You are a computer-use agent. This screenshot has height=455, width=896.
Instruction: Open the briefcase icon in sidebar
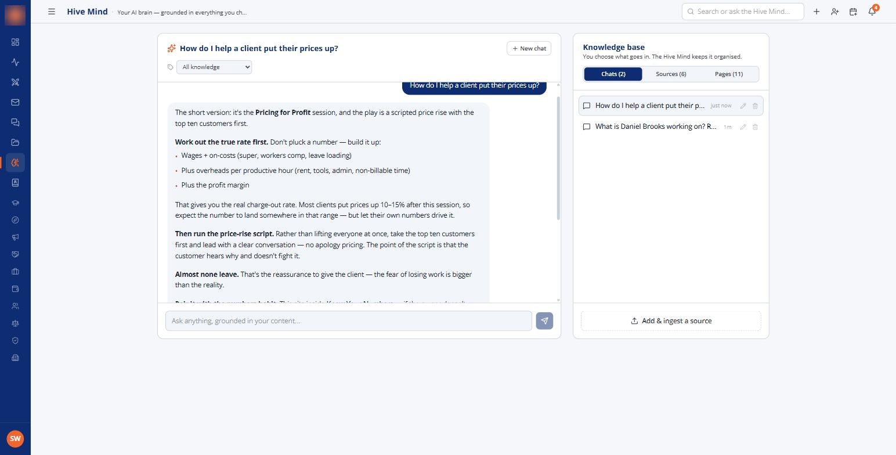pos(15,272)
